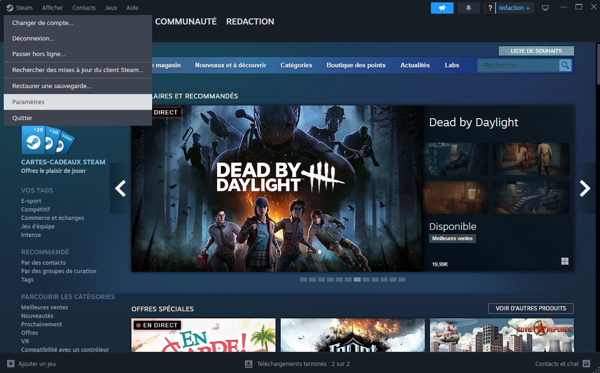This screenshot has height=373, width=600.
Task: Switch to the COMMUNAUTÉ tab
Action: 186,22
